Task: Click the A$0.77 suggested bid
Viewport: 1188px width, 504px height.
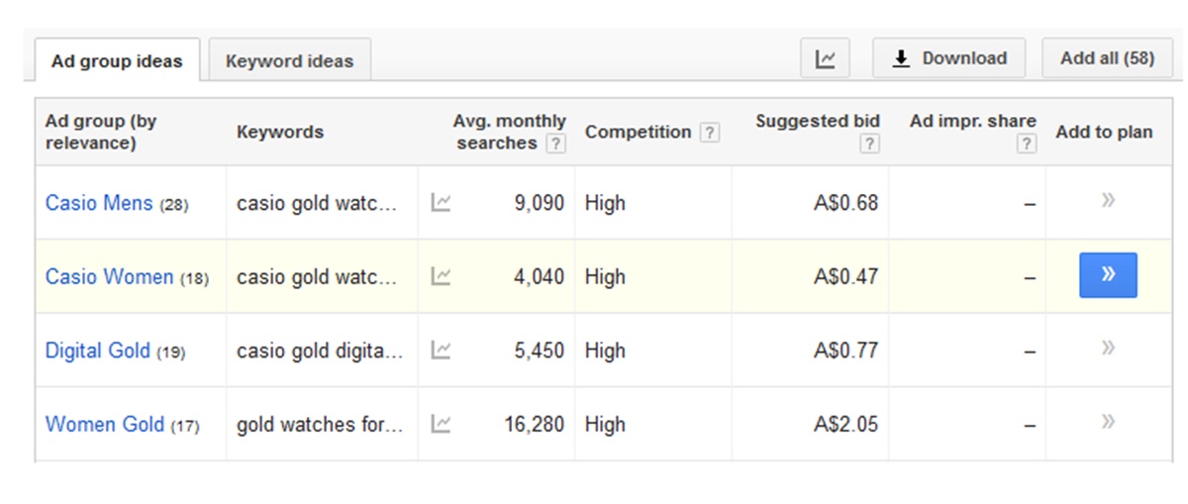Action: pos(846,351)
